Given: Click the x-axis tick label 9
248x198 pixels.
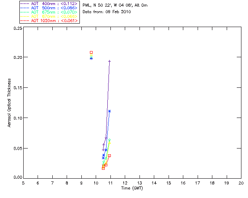Looking at the screenshot, I should [81, 183].
